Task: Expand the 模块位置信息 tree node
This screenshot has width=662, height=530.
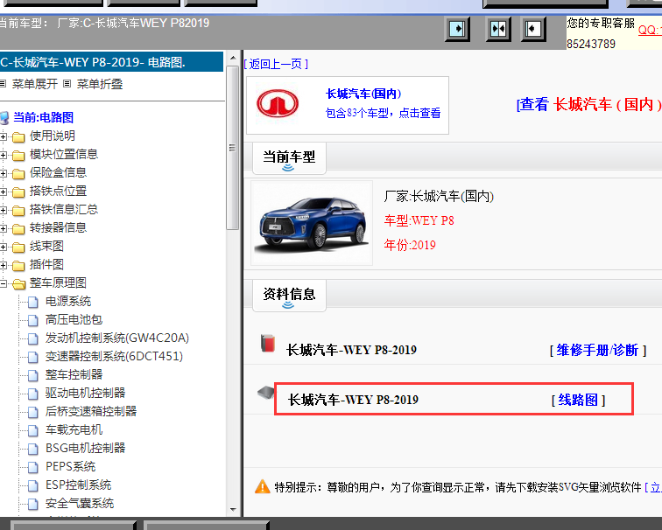Action: click(x=3, y=155)
